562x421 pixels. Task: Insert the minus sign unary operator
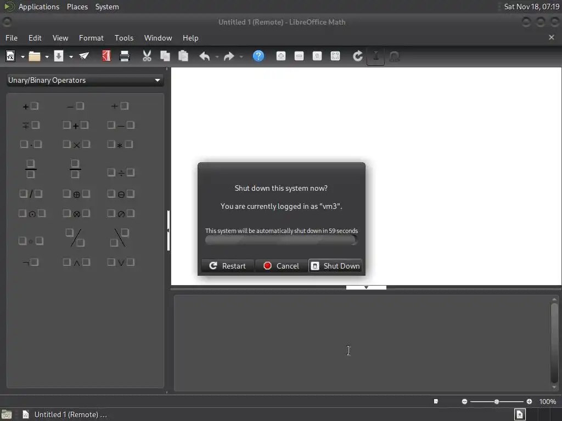pos(75,106)
